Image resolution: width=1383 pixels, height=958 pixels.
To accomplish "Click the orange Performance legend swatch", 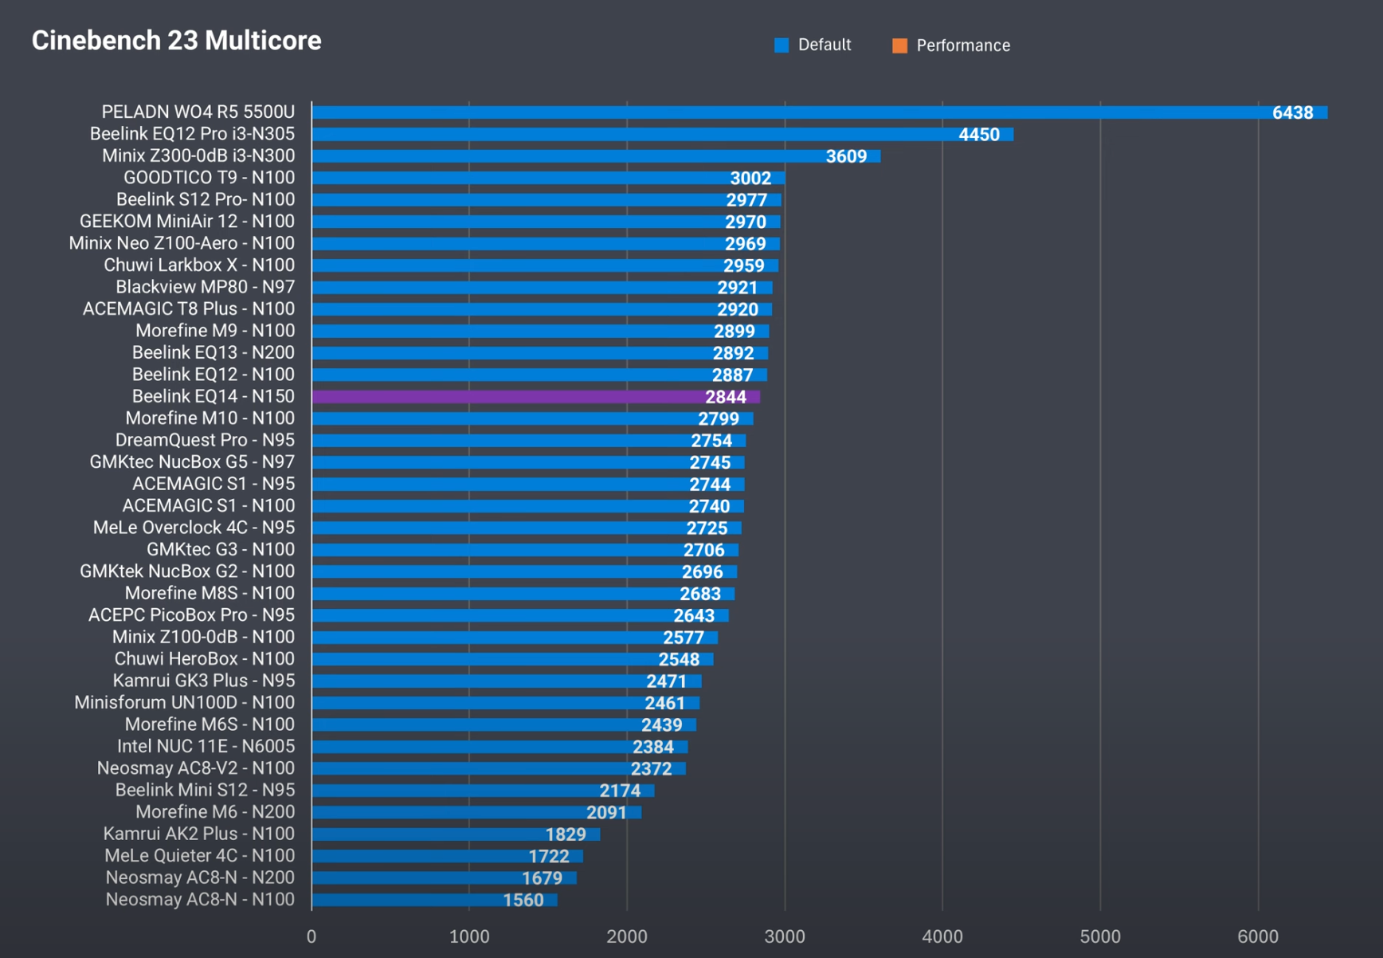I will click(899, 45).
